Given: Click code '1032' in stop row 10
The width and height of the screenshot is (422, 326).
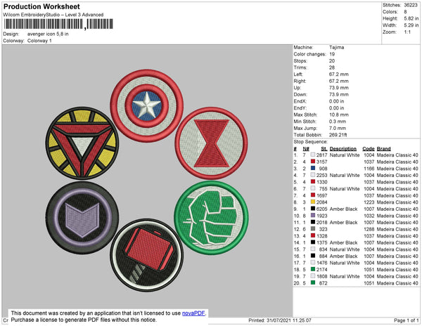Looking at the screenshot, I should tap(369, 216).
